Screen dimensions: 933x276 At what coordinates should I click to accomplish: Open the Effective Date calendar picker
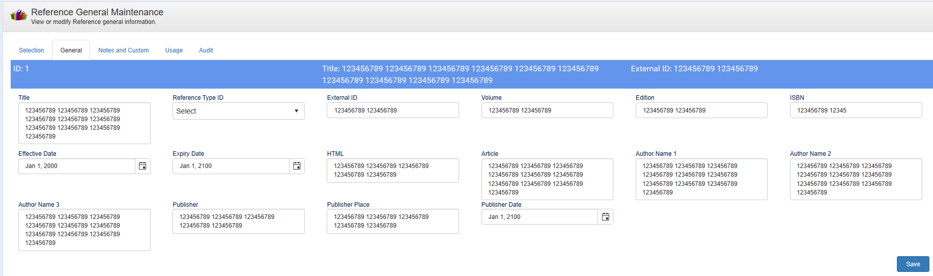pyautogui.click(x=143, y=166)
